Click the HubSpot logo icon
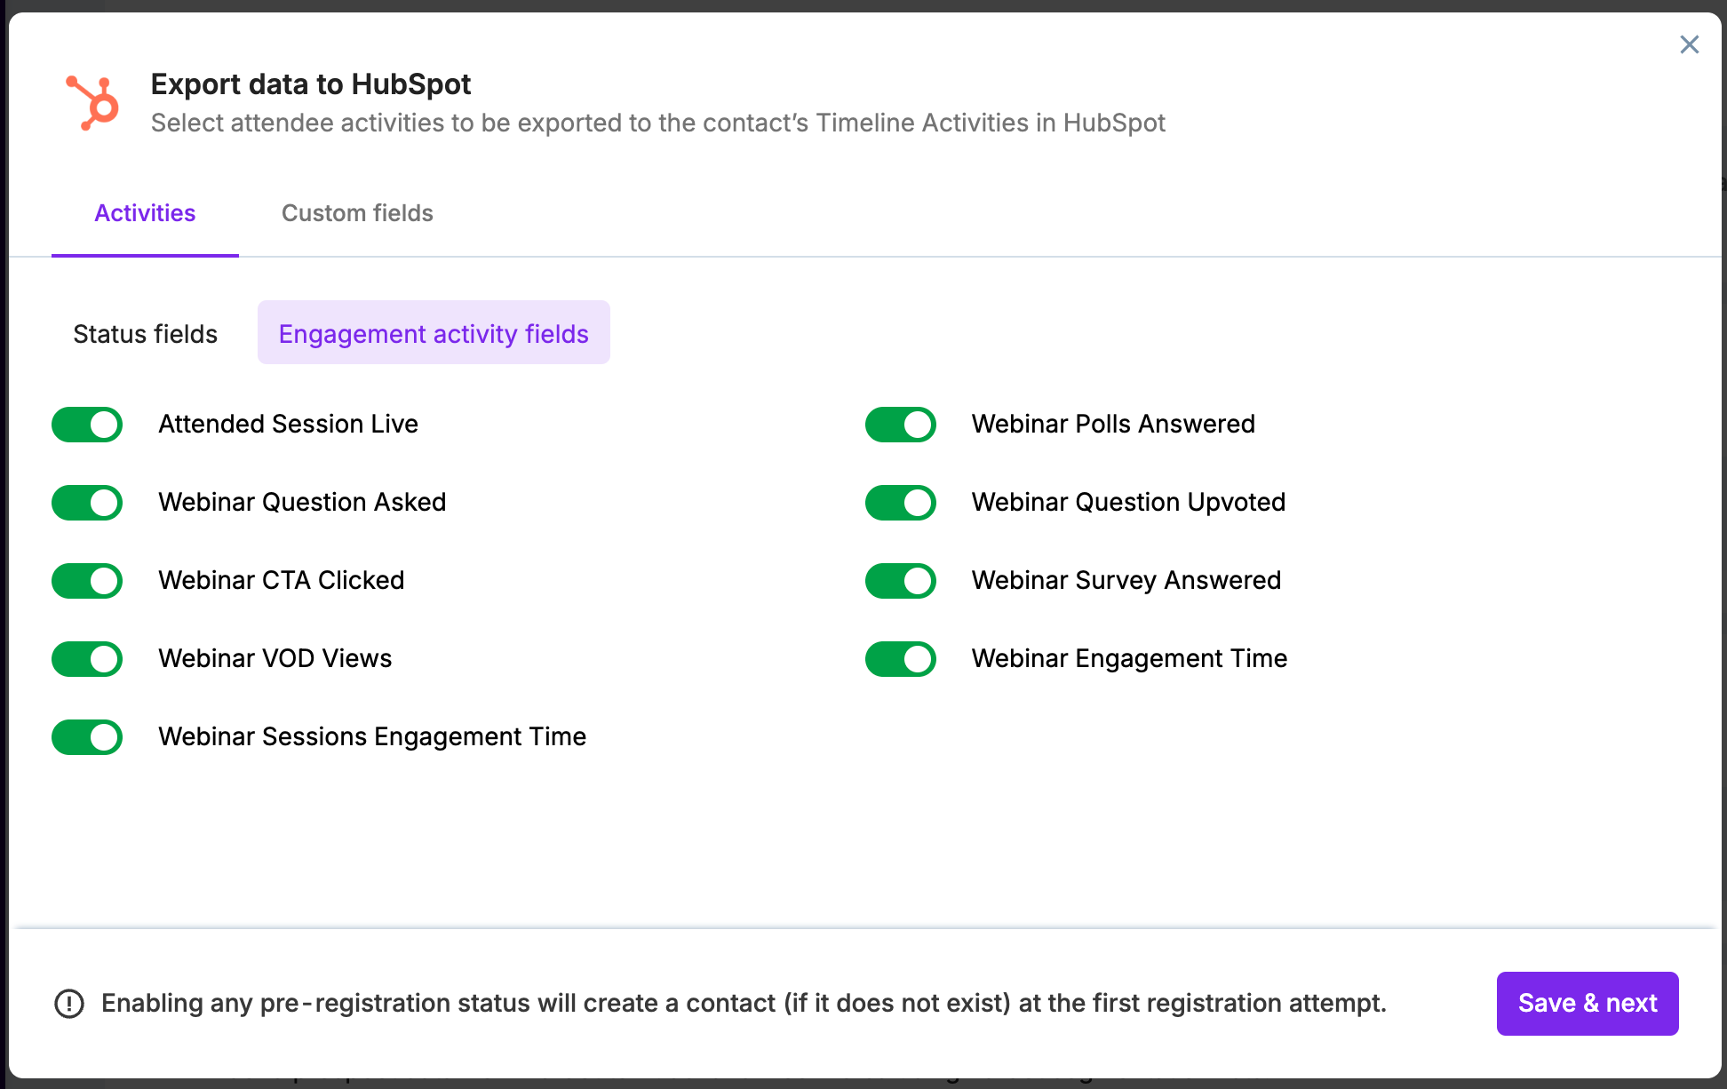Viewport: 1727px width, 1089px height. (93, 103)
